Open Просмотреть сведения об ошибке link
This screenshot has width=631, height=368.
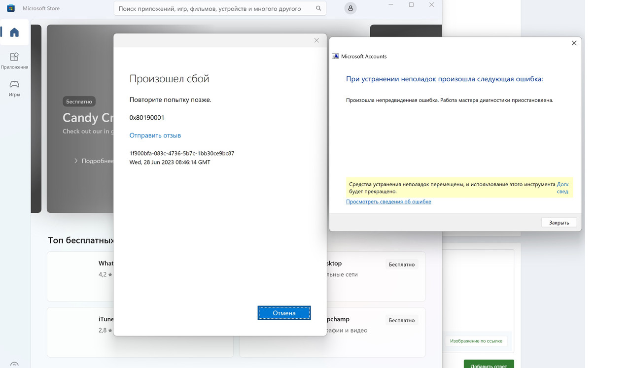pos(388,201)
